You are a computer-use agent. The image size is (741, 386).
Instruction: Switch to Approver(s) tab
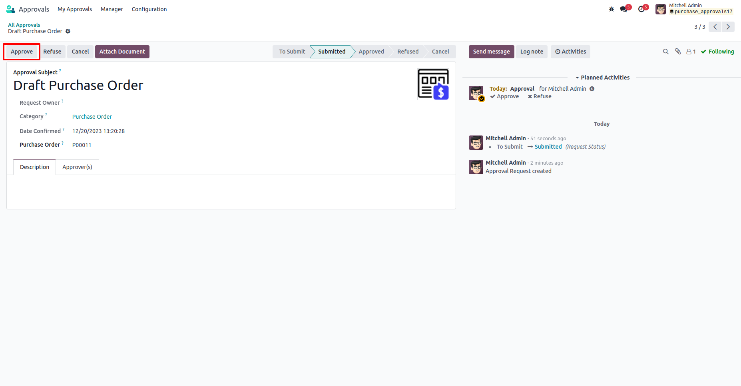point(77,167)
